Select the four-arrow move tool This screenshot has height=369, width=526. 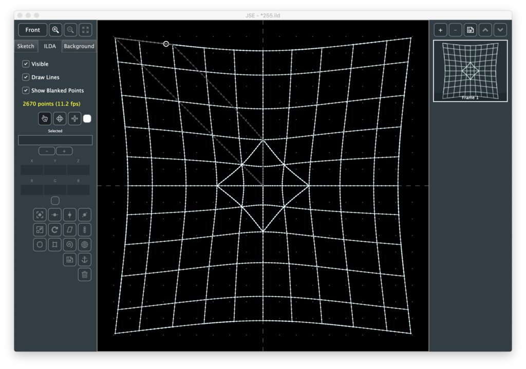[x=60, y=119]
